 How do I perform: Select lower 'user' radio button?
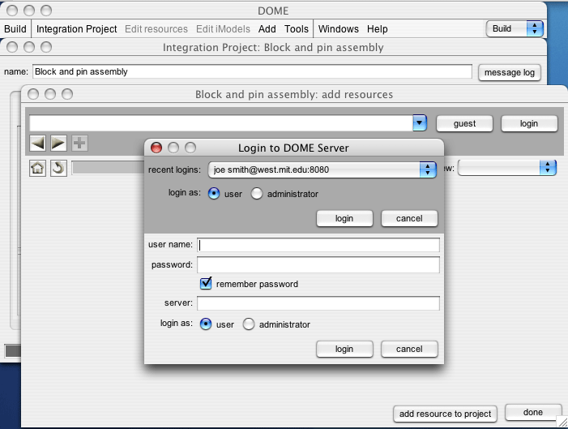[205, 324]
